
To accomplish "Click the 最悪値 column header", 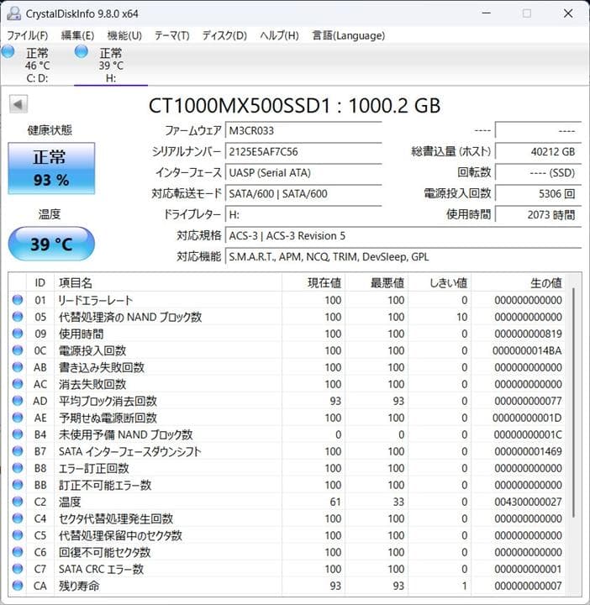I will 377,283.
